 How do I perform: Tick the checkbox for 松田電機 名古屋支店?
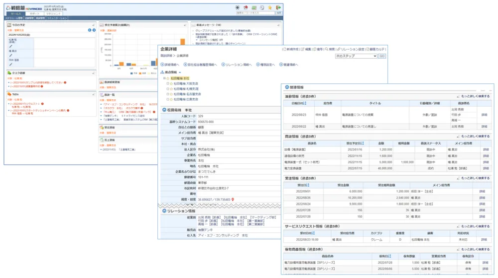pyautogui.click(x=168, y=94)
